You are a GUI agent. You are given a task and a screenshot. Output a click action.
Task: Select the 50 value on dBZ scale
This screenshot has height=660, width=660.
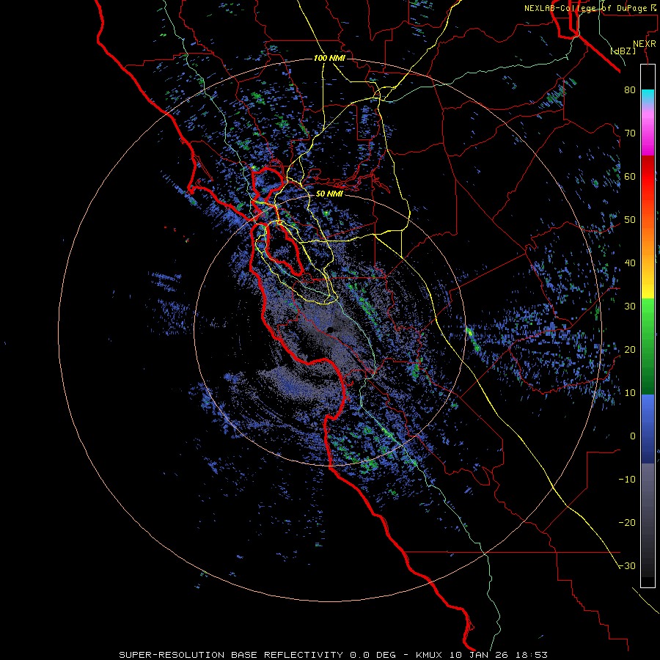click(x=630, y=220)
